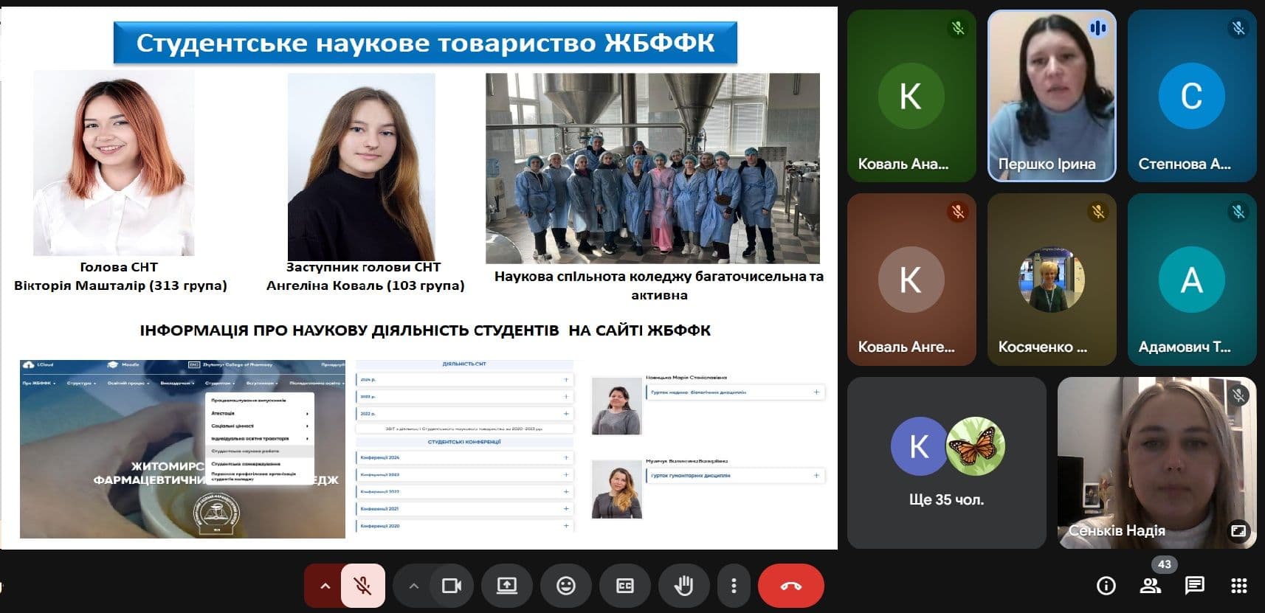Screen dimensions: 1265x613
Task: Click the picture-in-picture icon on Сеньків Надія tile
Action: (x=1238, y=530)
